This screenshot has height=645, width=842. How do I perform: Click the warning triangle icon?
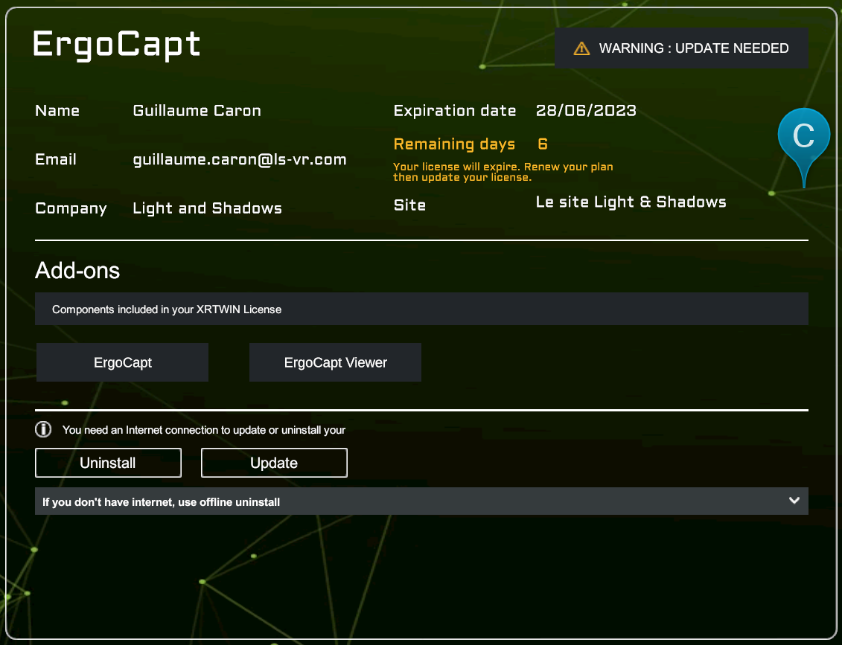pyautogui.click(x=581, y=48)
